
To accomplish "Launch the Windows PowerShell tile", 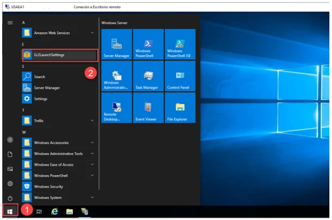I will pyautogui.click(x=148, y=44).
